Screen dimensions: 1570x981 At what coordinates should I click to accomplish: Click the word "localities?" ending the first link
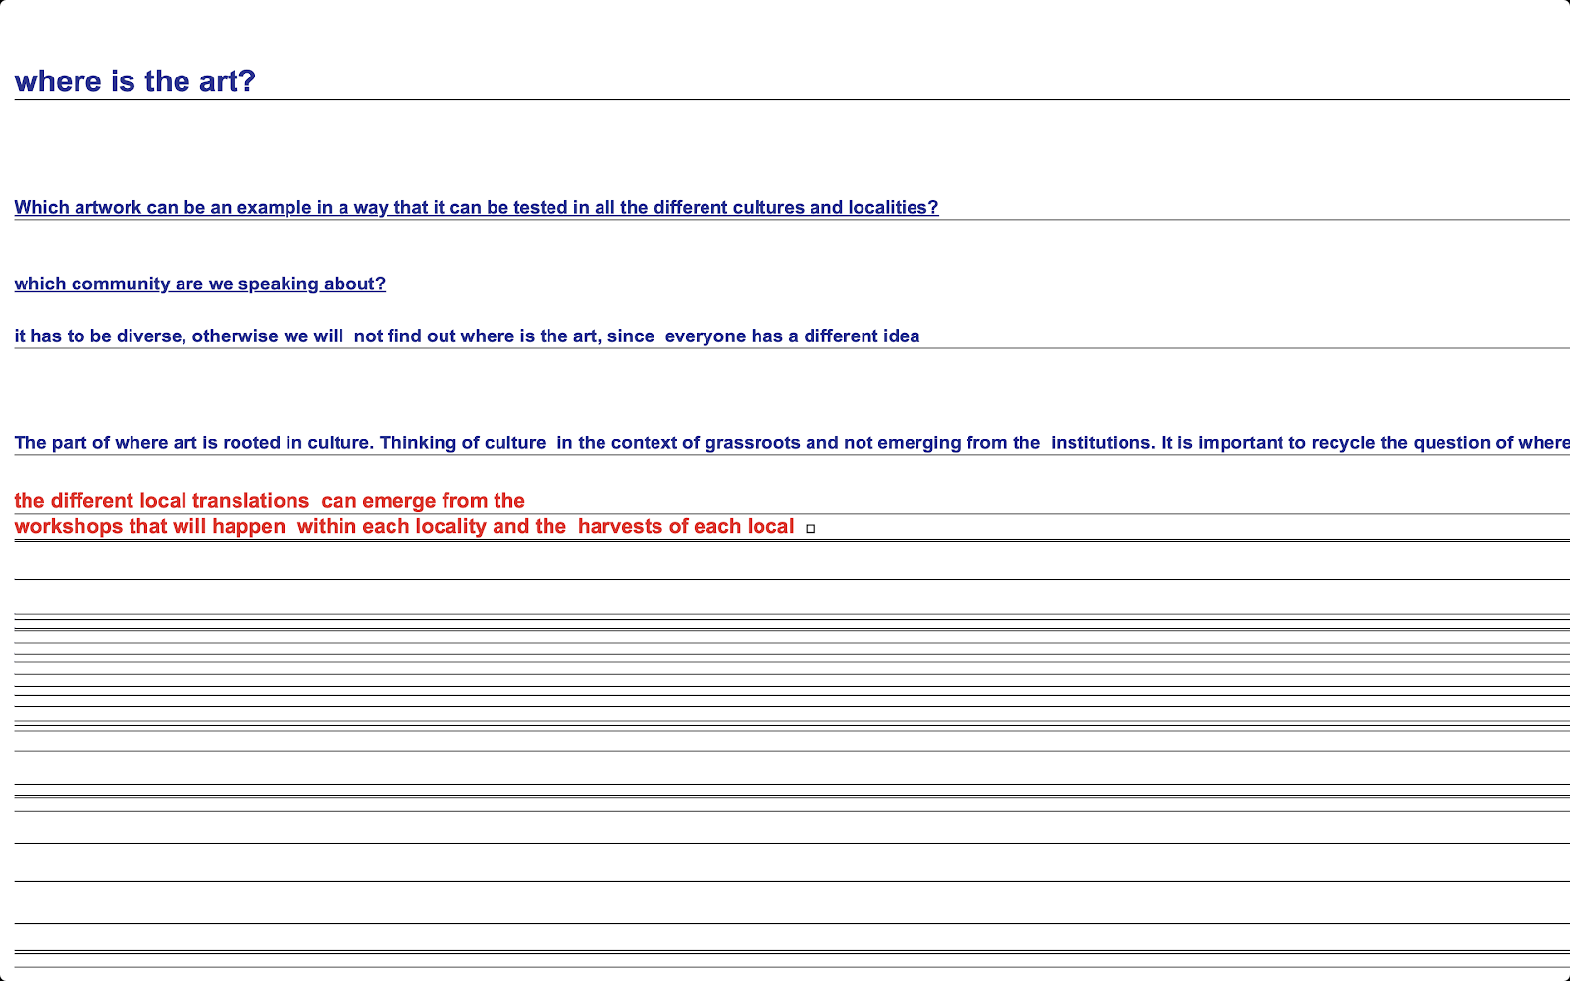[x=893, y=208]
